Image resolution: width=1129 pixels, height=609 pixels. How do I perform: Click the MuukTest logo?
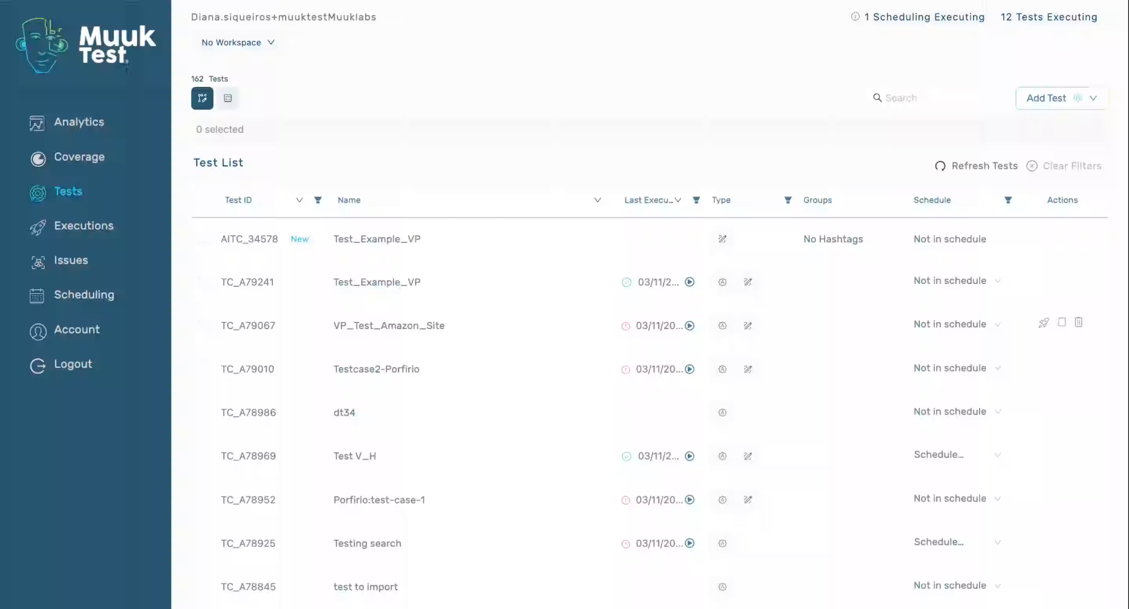(86, 46)
